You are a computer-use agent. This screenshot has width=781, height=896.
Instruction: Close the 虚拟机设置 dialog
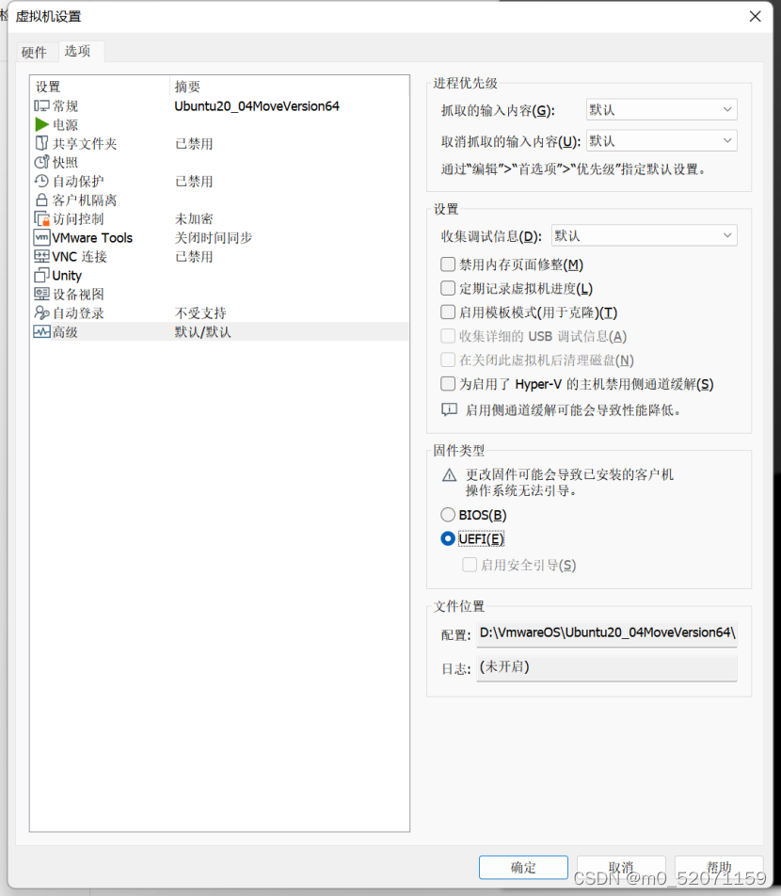pyautogui.click(x=756, y=17)
